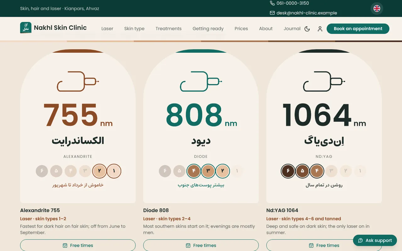Open the Ask support chat
The height and width of the screenshot is (251, 402).
tap(375, 240)
